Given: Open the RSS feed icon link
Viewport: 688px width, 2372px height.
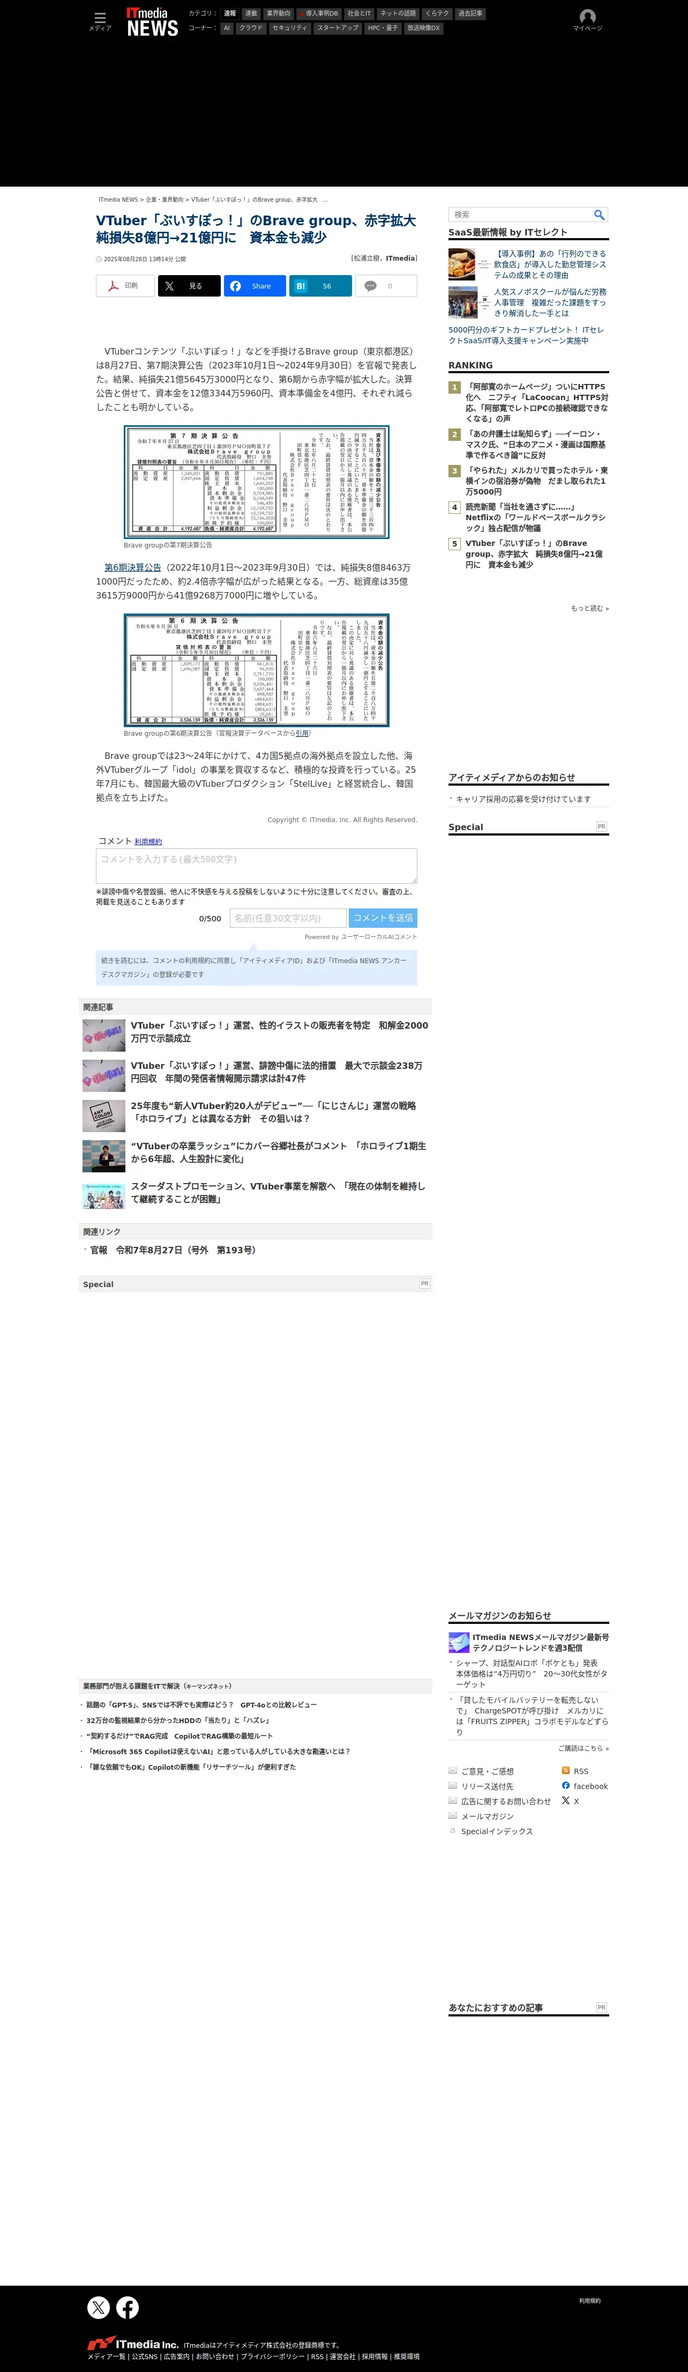Looking at the screenshot, I should [566, 1771].
